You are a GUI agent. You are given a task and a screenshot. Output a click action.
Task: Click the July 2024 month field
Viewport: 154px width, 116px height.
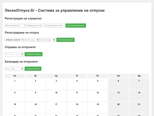(15, 69)
